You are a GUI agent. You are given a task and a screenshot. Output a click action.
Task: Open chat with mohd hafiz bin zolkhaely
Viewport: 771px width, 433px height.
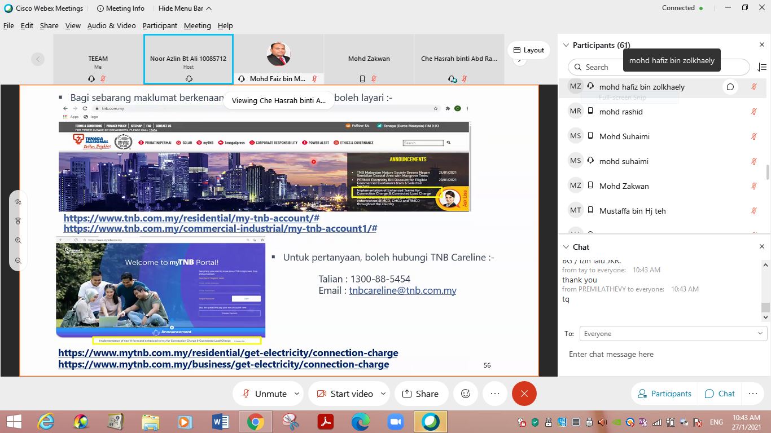[730, 87]
